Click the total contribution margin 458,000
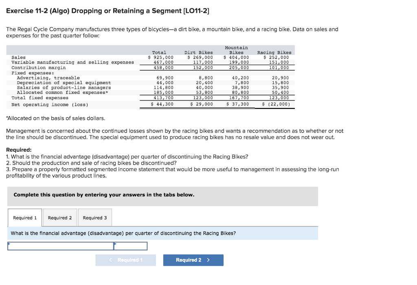Screen dimensions: 417x285 tap(164, 67)
